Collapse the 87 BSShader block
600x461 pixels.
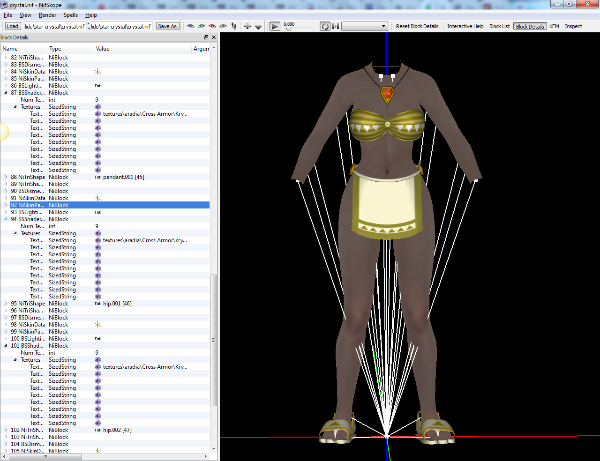coord(6,93)
